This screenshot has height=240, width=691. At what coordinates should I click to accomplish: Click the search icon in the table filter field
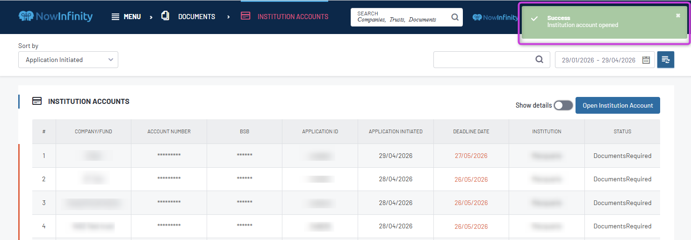pyautogui.click(x=540, y=60)
